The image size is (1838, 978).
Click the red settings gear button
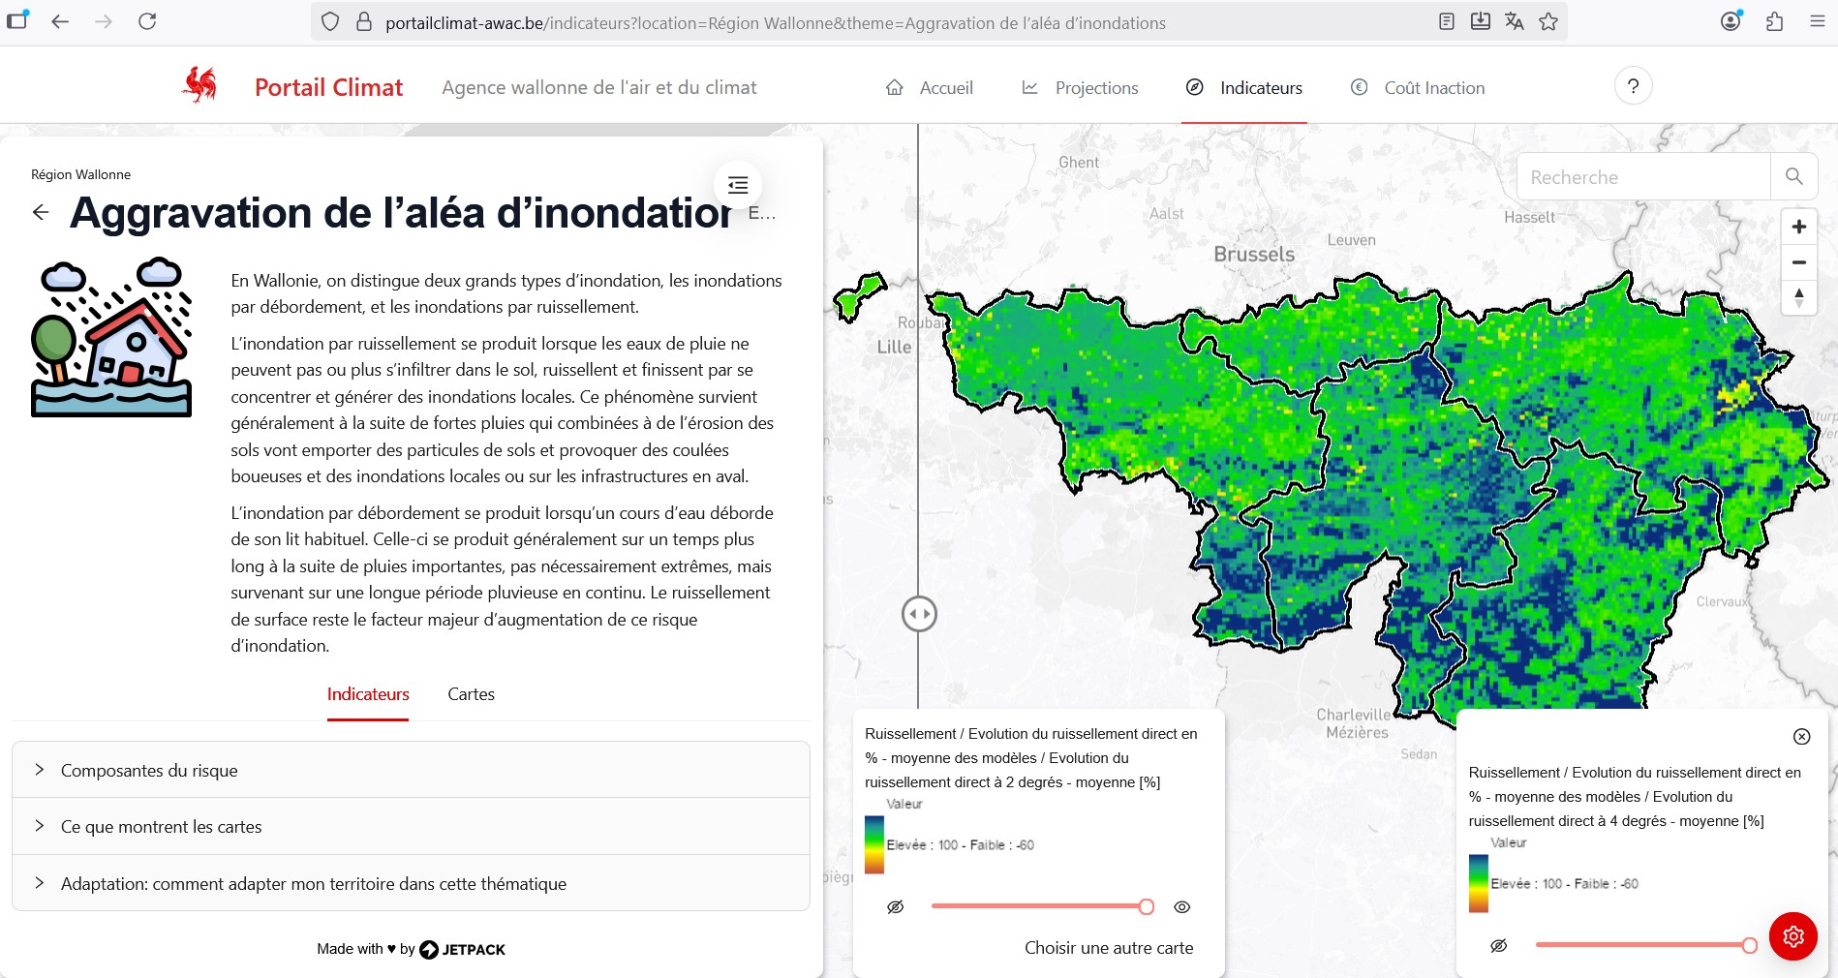pos(1792,936)
